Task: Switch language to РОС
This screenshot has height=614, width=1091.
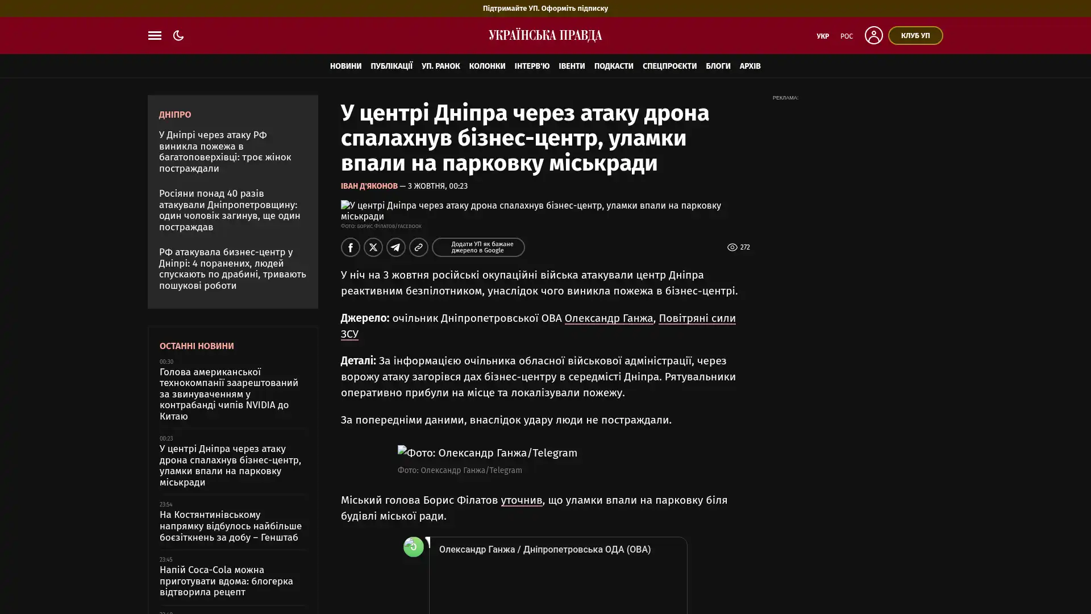Action: point(846,36)
